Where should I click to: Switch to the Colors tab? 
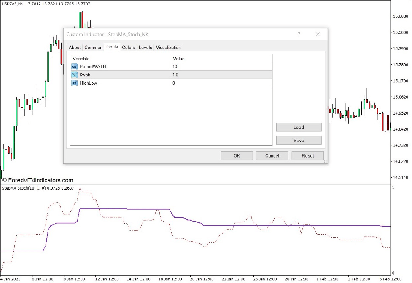pos(128,47)
